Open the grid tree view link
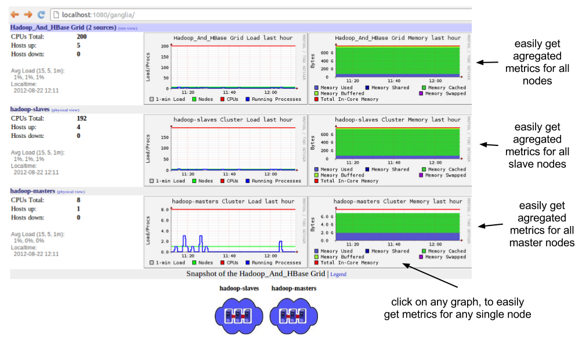Viewport: 582px width, 339px height. (x=128, y=28)
